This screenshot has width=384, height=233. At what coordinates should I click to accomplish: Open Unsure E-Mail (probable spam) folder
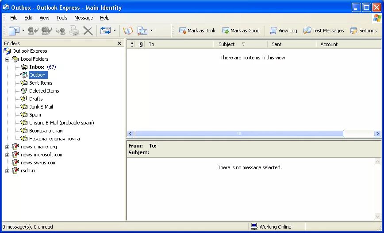(x=61, y=123)
